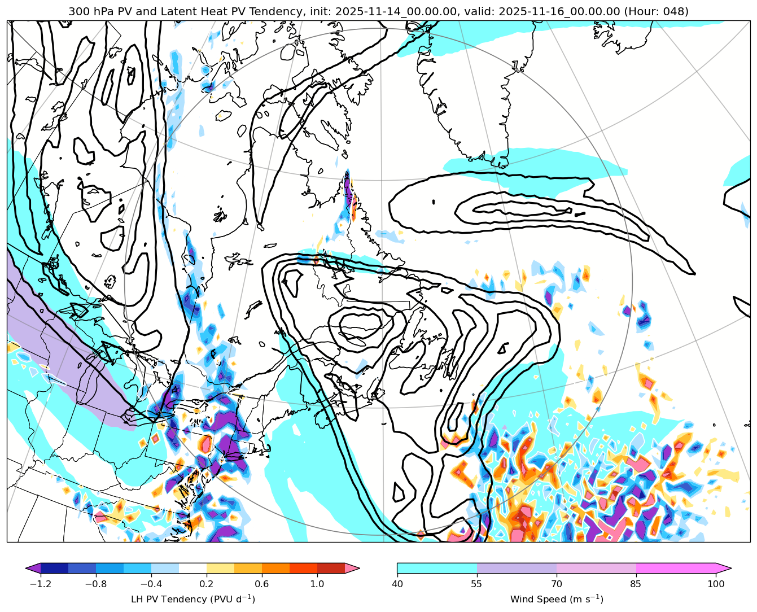Viewport: 757px width, 612px height.
Task: Click the 'LH PV Tendency (PVU d⁻¹)' label
Action: (192, 599)
